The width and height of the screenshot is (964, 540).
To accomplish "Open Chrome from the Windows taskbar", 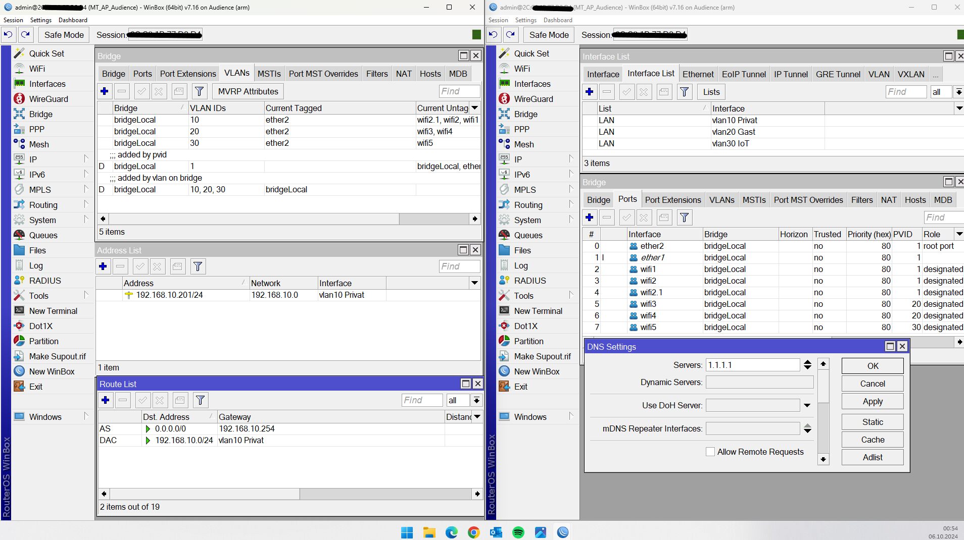I will click(473, 532).
